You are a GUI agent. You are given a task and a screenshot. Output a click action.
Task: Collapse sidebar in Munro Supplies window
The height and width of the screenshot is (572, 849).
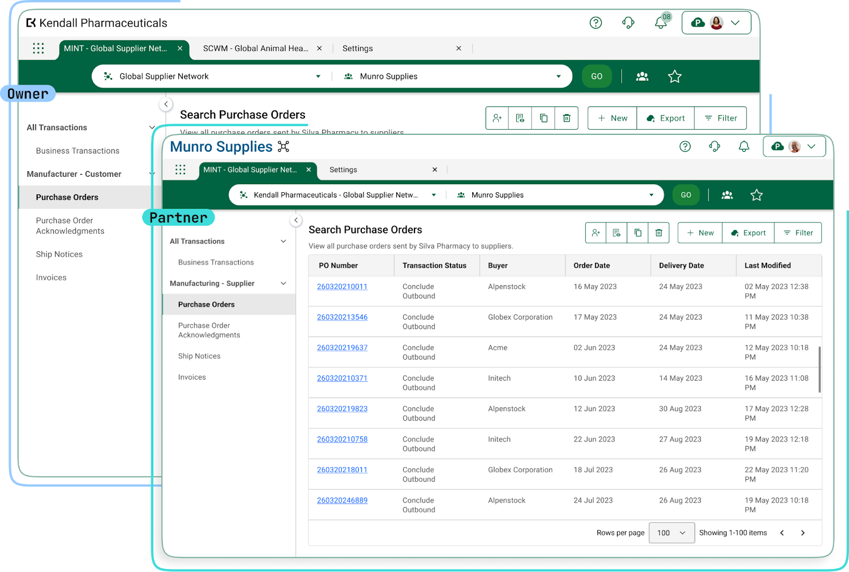click(x=296, y=220)
